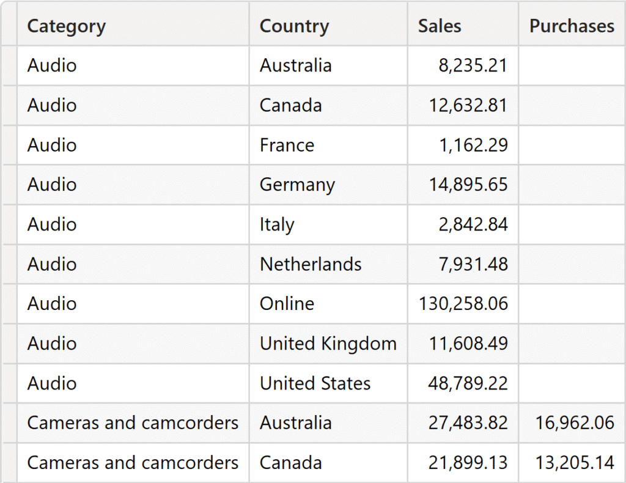Click the United Kingdom cell

click(328, 344)
